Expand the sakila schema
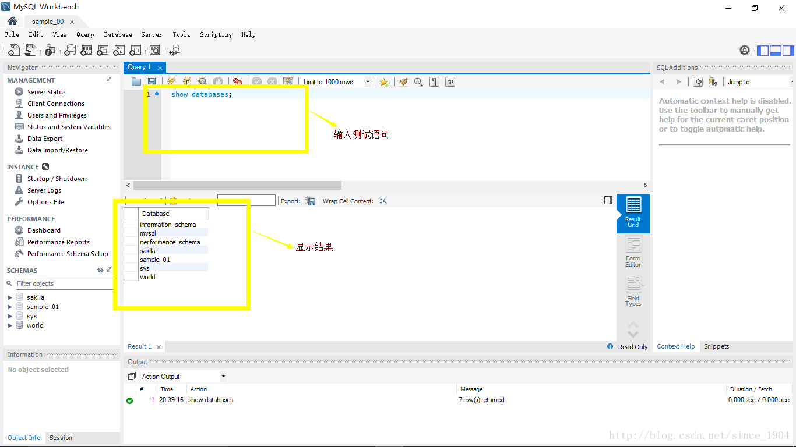 (10, 297)
